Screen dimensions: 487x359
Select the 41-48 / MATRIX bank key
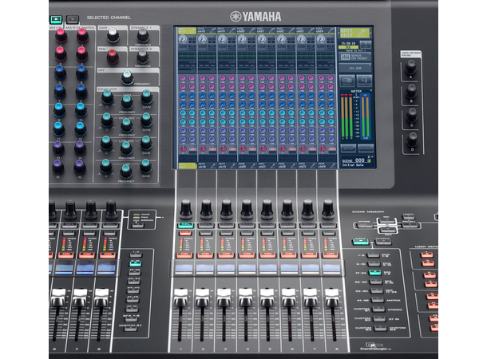click(378, 300)
